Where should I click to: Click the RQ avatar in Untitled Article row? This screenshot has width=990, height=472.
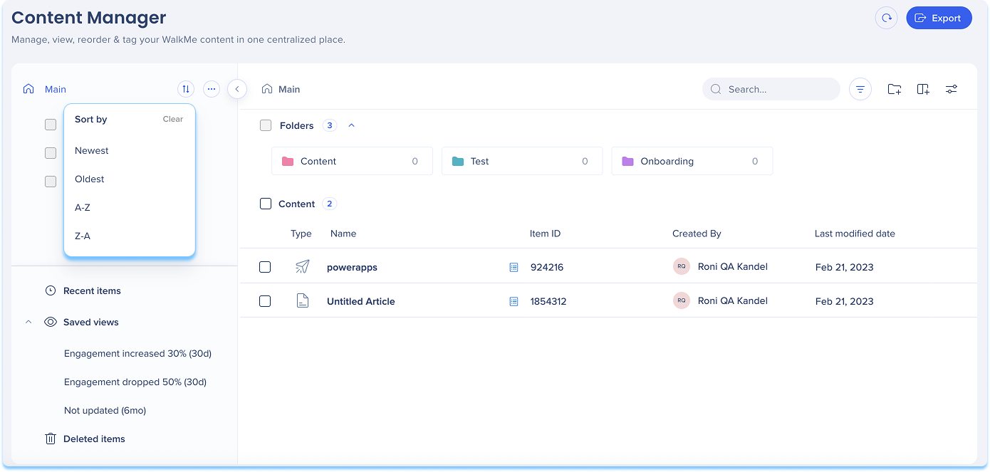(682, 300)
